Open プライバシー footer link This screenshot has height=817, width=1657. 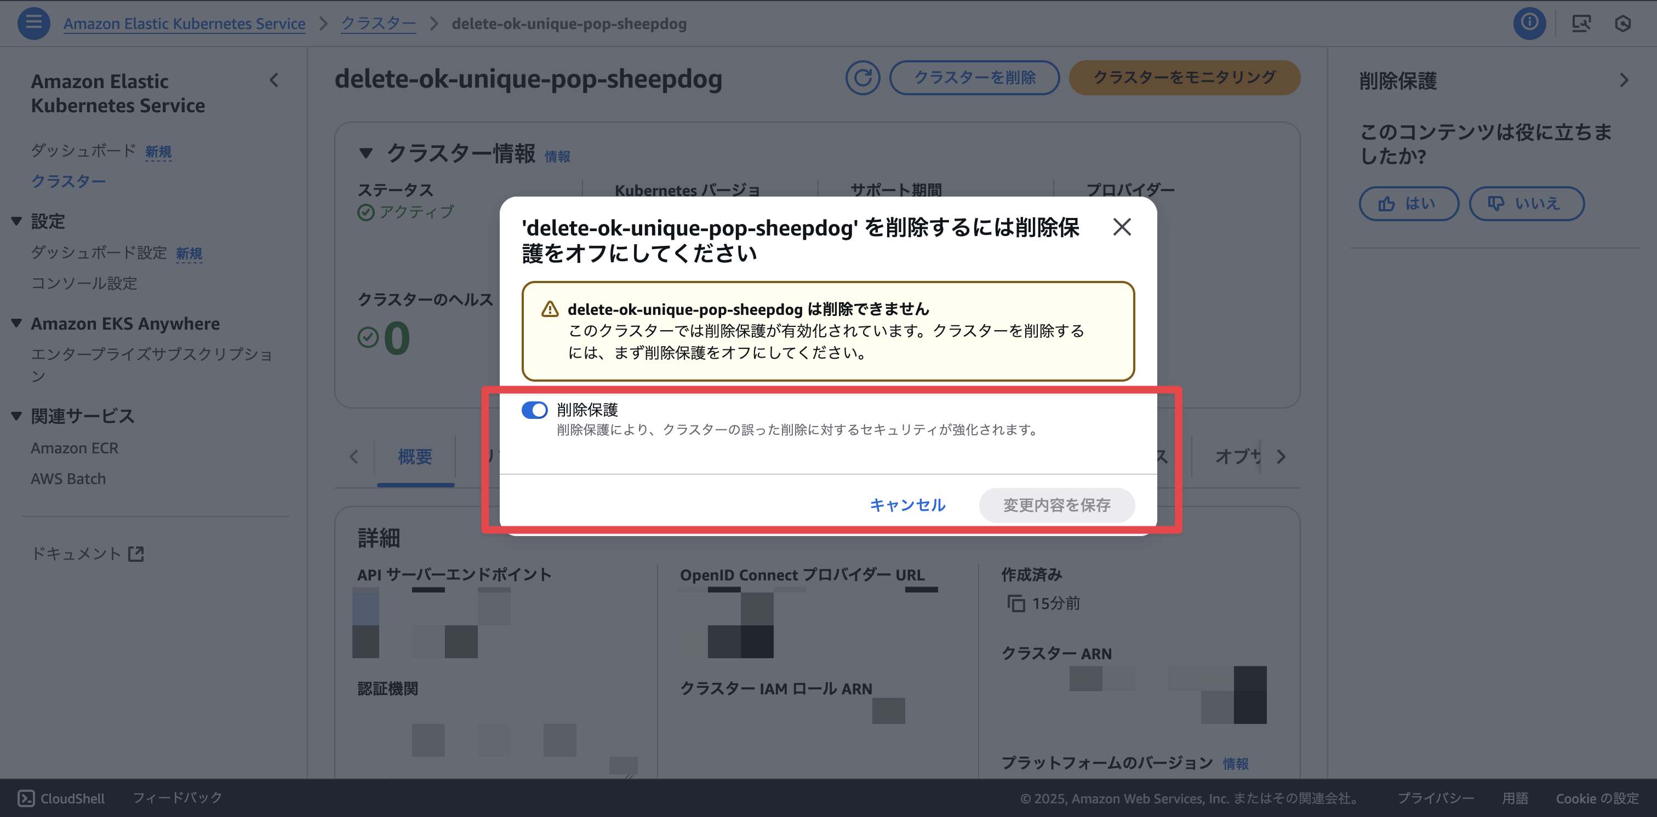coord(1435,798)
